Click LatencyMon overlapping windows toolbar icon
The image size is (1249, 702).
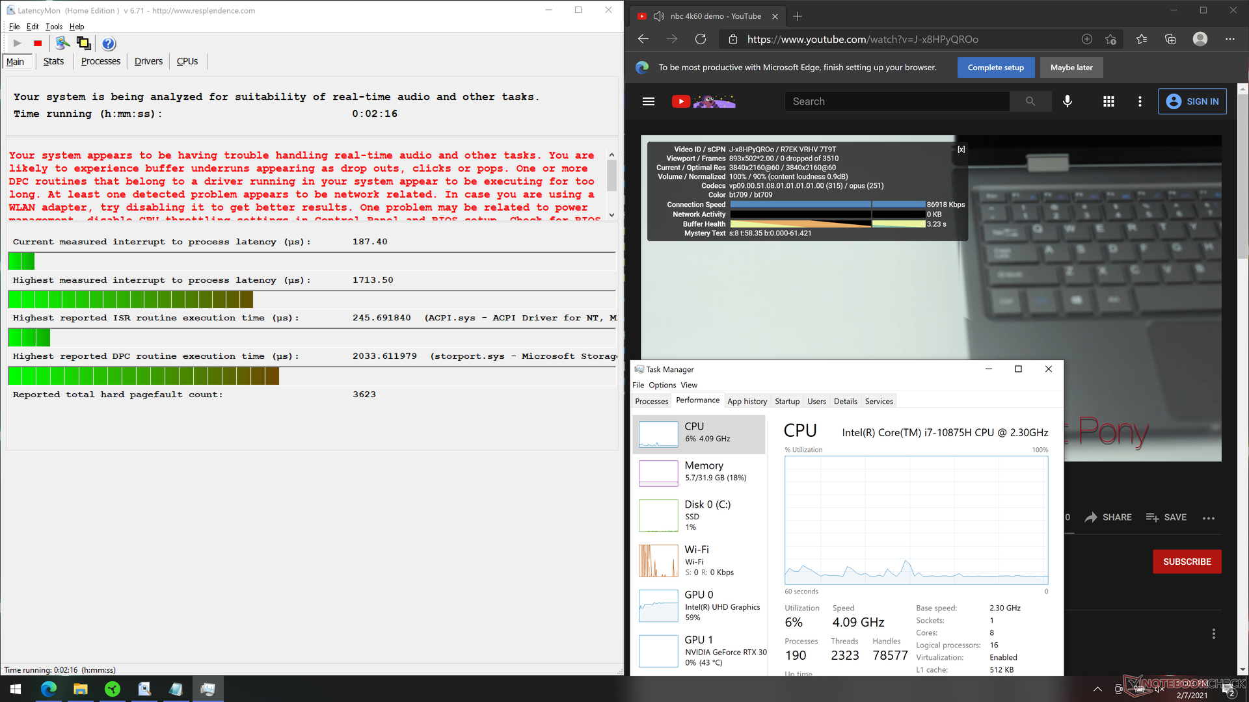pyautogui.click(x=84, y=44)
